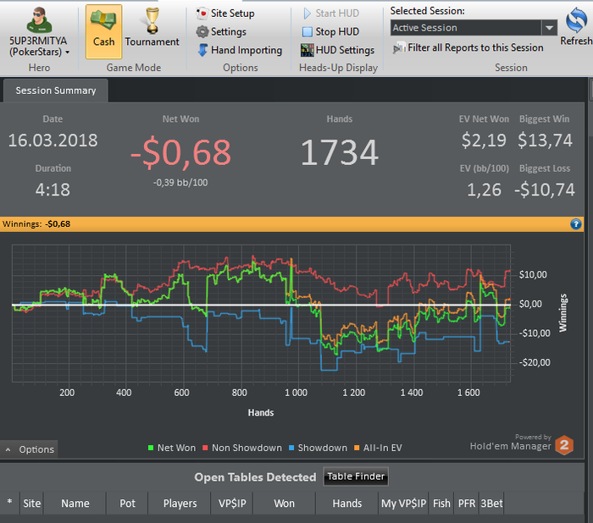Screen dimensions: 593x523
Task: Sort tables by Pot column
Action: (x=127, y=504)
